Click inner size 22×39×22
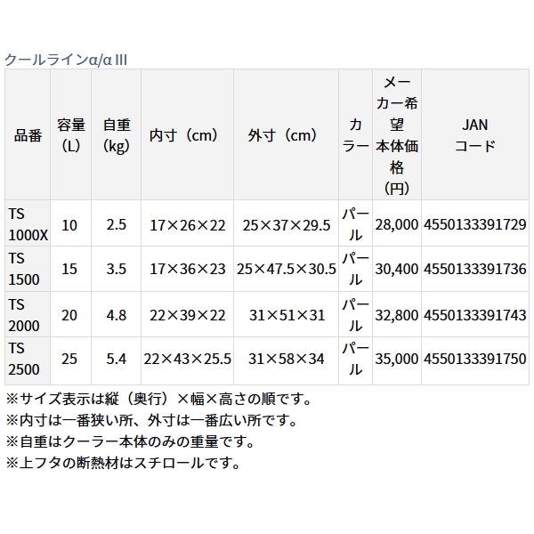534x534 pixels. (x=188, y=315)
